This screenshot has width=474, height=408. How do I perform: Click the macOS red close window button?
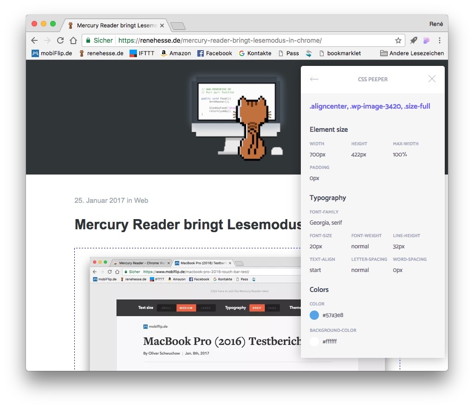click(x=34, y=24)
